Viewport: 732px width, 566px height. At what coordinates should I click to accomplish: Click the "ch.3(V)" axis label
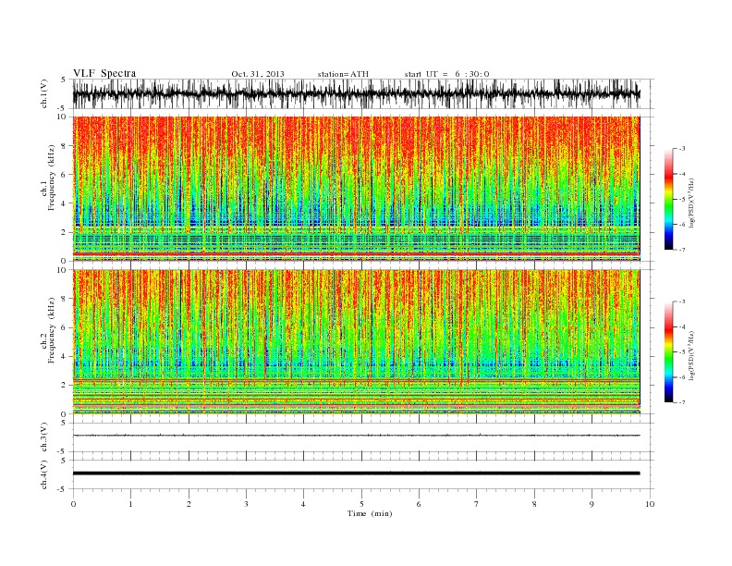click(x=43, y=437)
